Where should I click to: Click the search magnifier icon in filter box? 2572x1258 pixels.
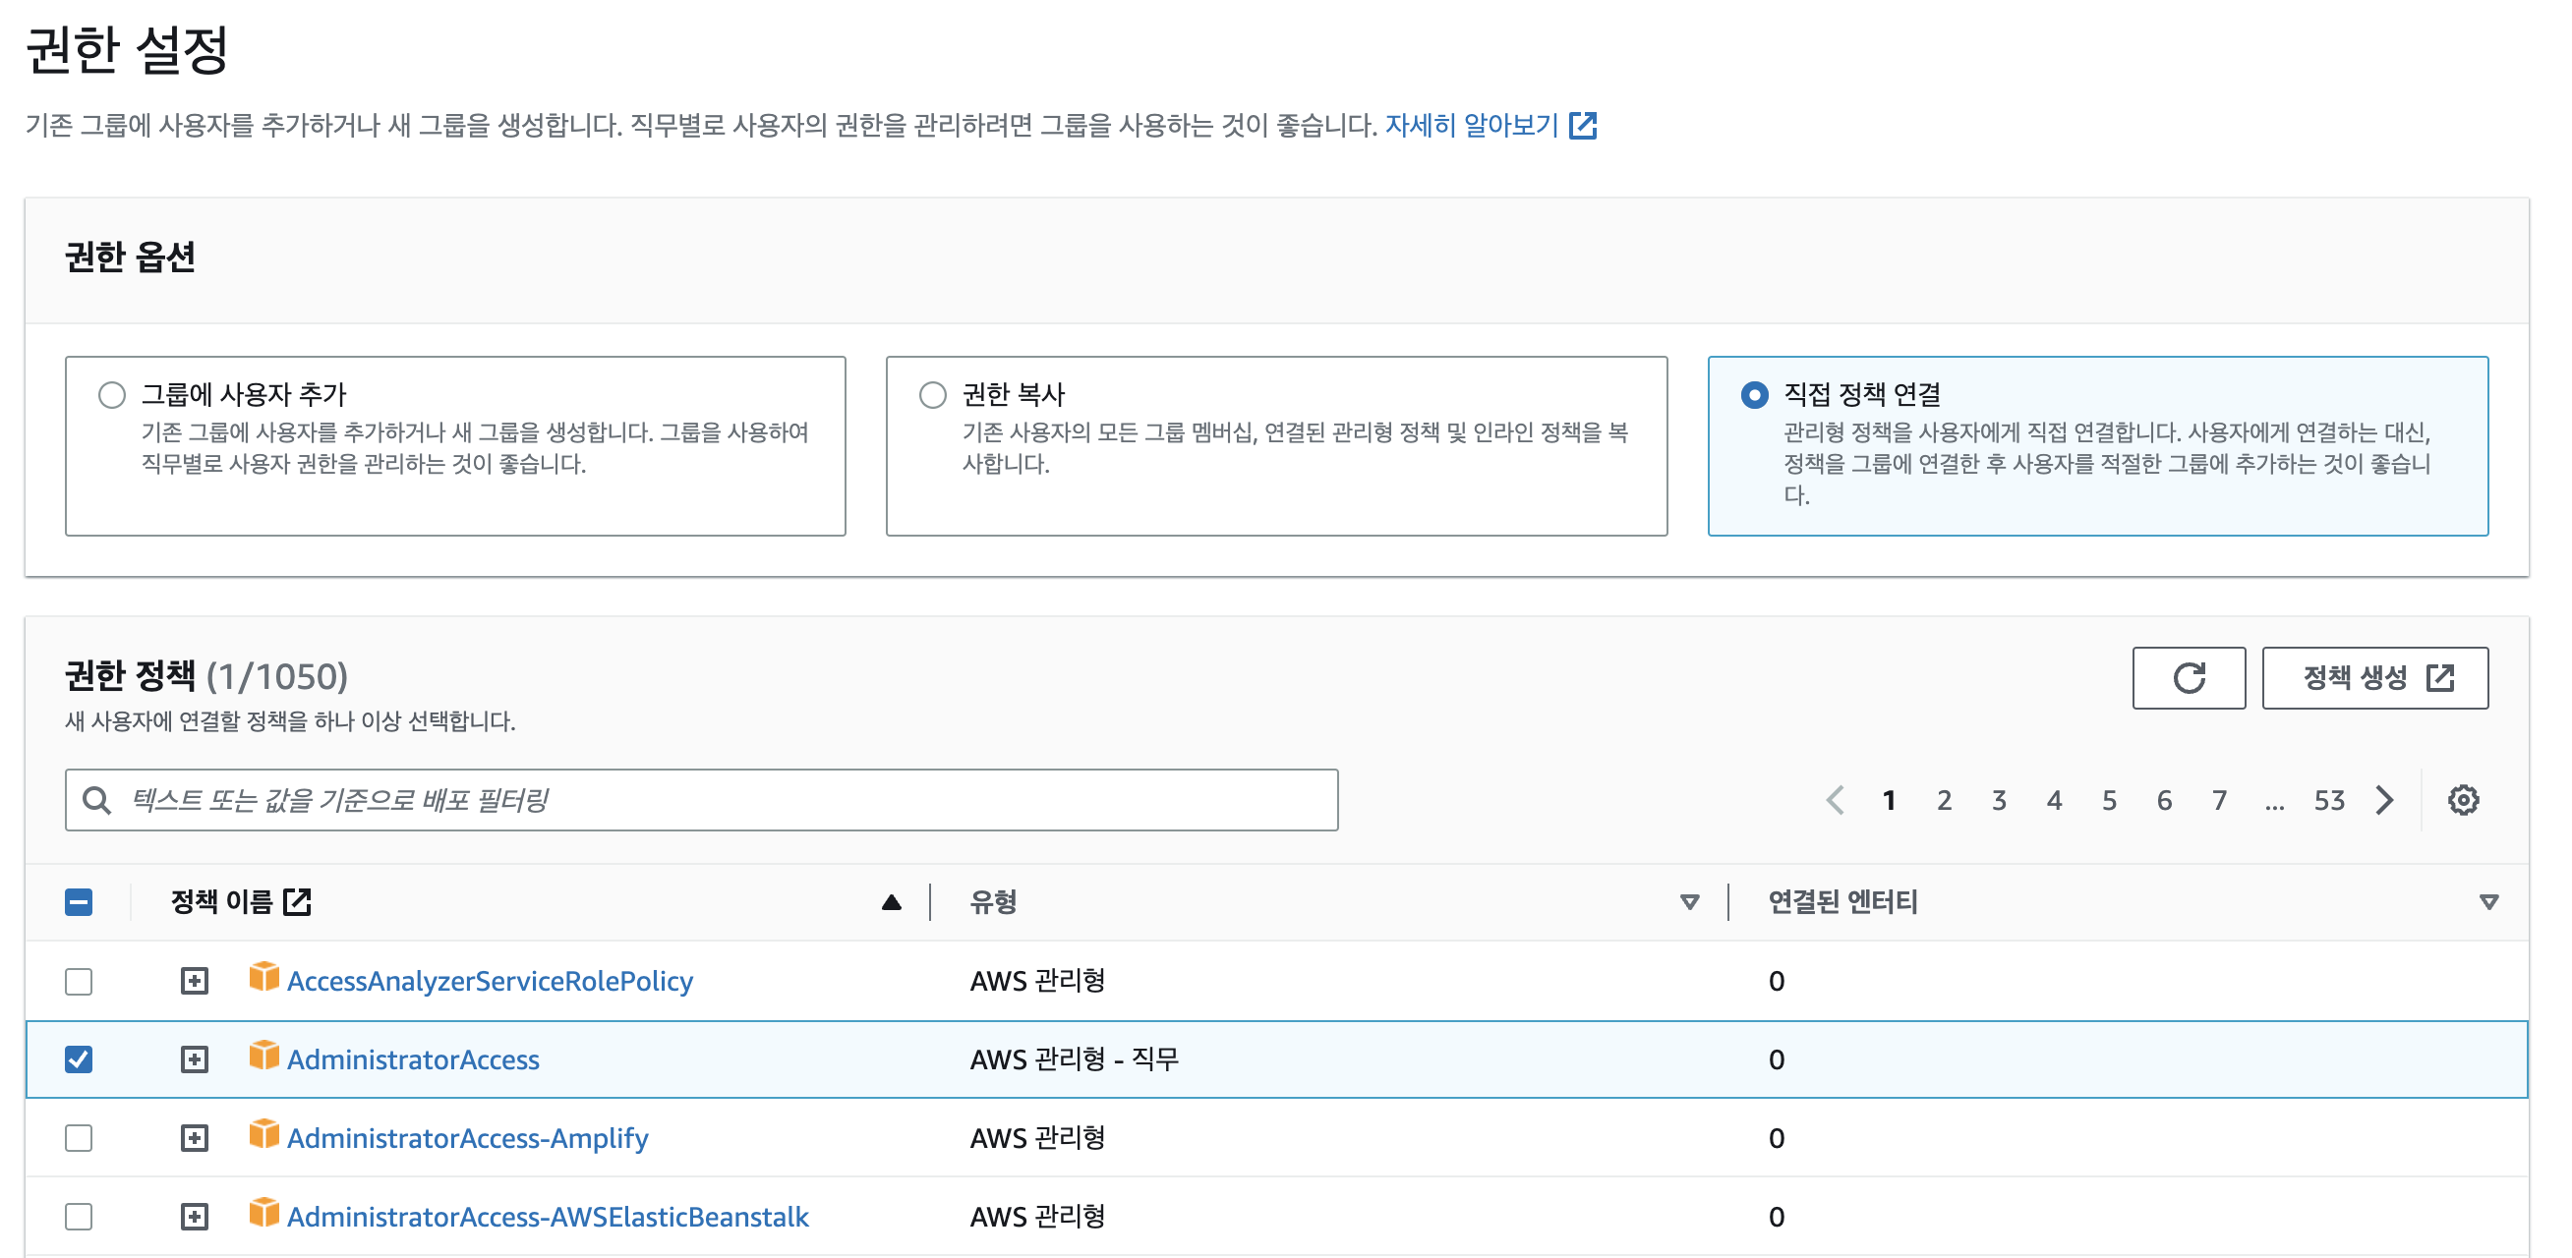click(x=97, y=800)
